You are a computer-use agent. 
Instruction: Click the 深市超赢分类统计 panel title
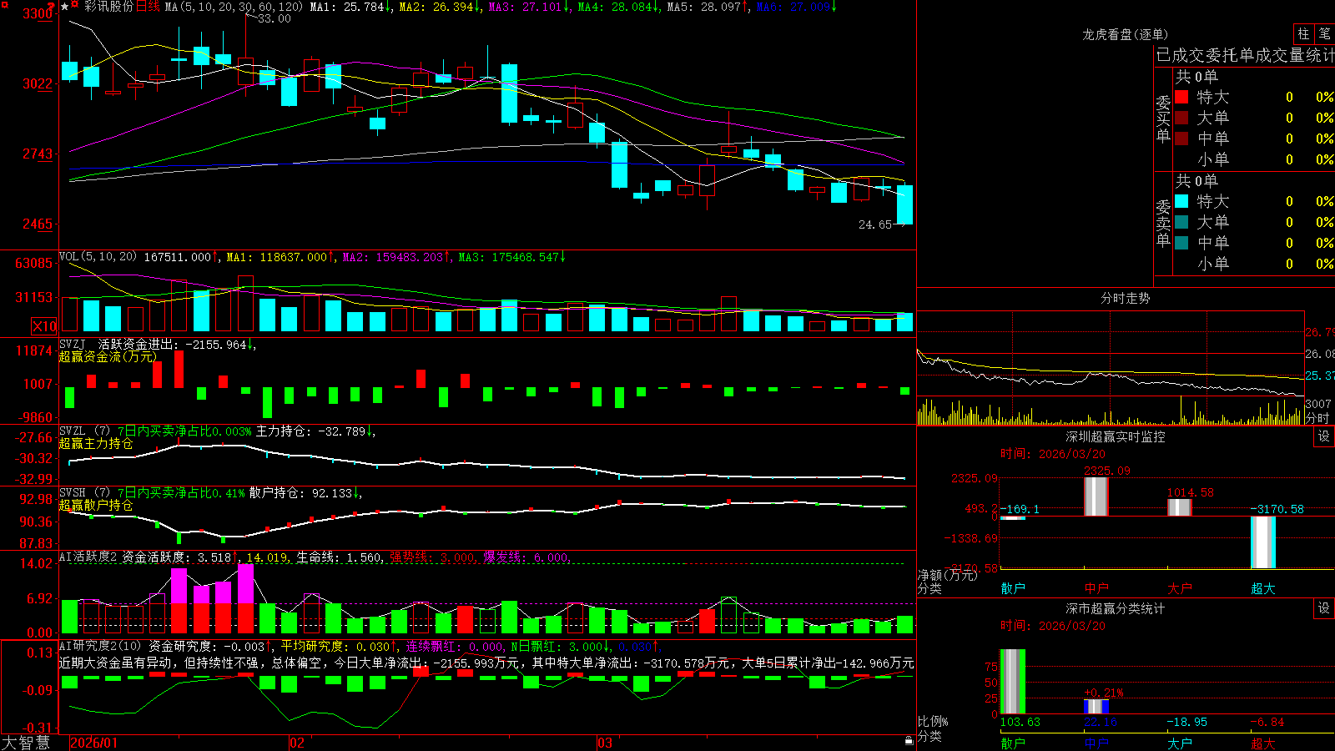tap(1115, 608)
